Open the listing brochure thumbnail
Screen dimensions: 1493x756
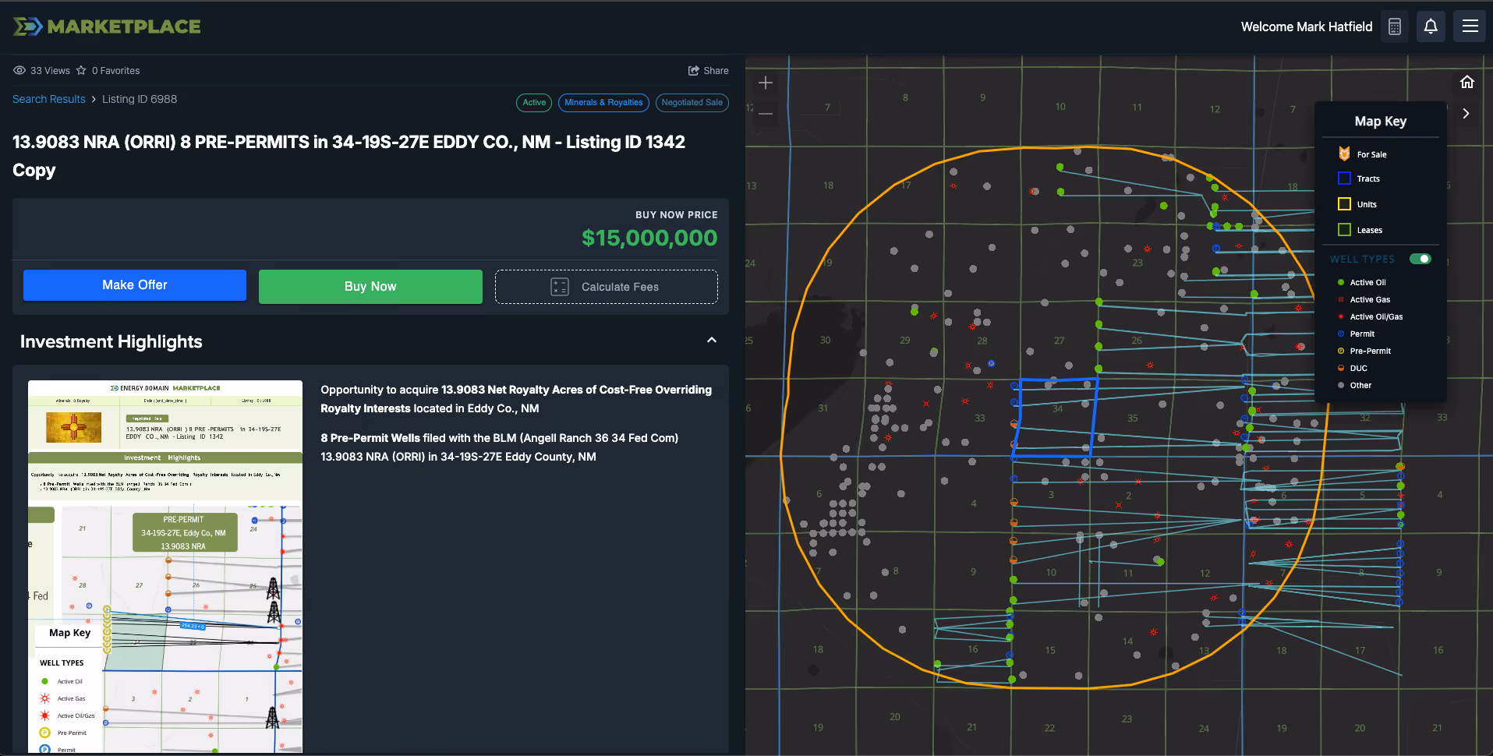click(165, 567)
